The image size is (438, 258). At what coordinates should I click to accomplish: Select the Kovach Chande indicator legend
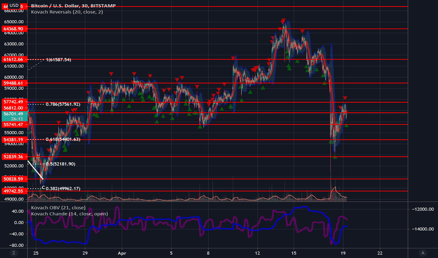click(69, 213)
